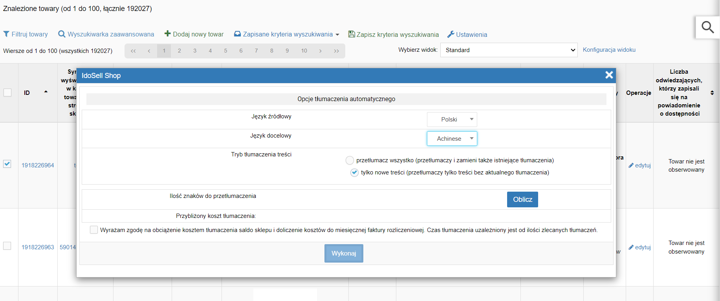Open Wyszukiwarka zaawansowana search

(x=106, y=34)
